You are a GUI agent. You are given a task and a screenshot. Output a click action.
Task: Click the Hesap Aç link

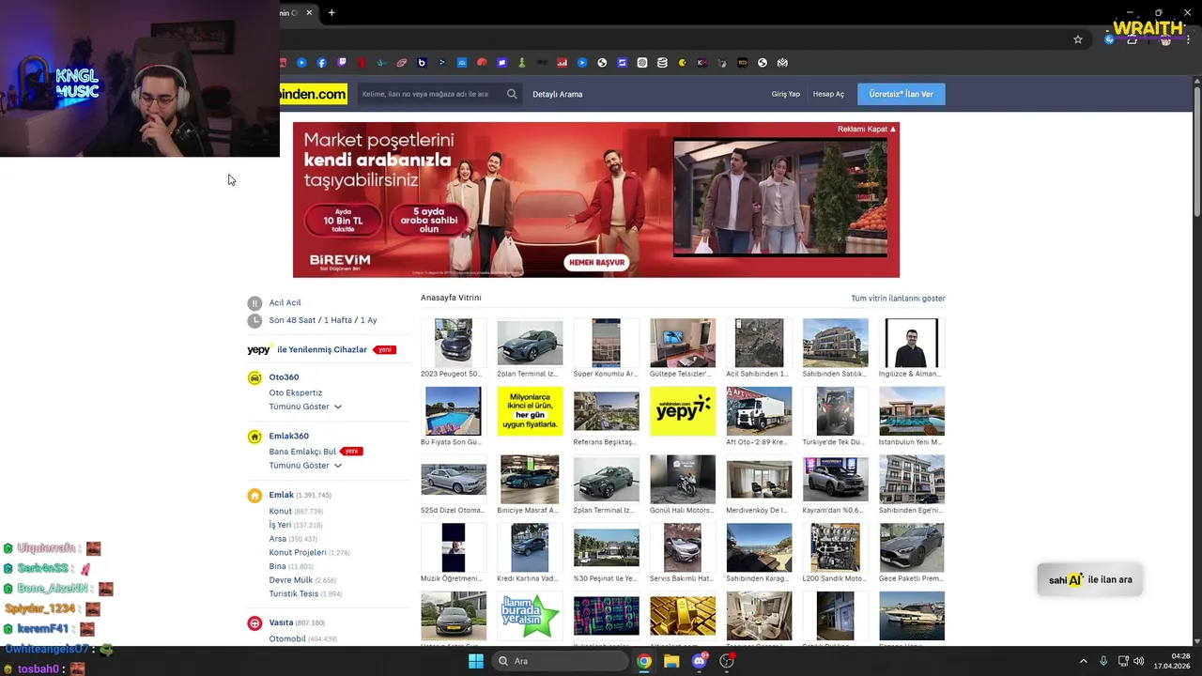click(x=828, y=94)
